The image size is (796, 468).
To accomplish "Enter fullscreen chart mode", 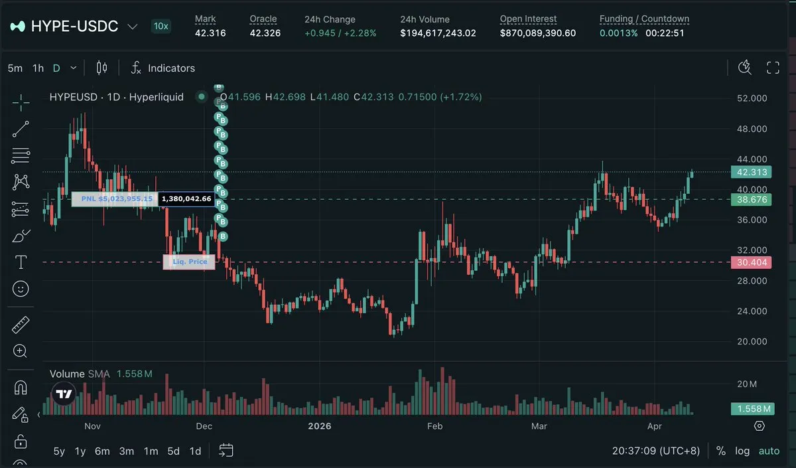I will pyautogui.click(x=773, y=68).
